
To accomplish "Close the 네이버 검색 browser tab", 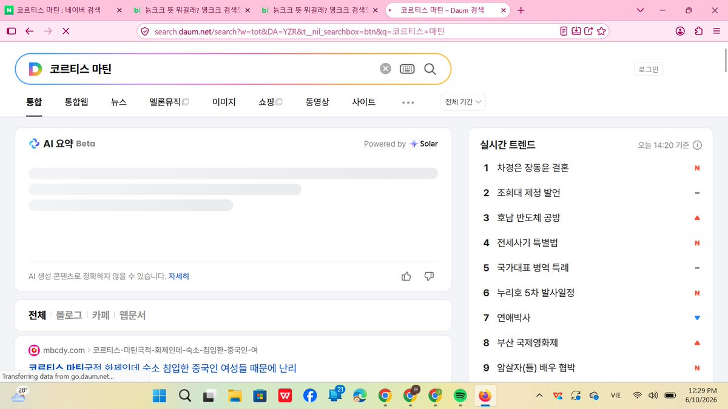I will 119,10.
